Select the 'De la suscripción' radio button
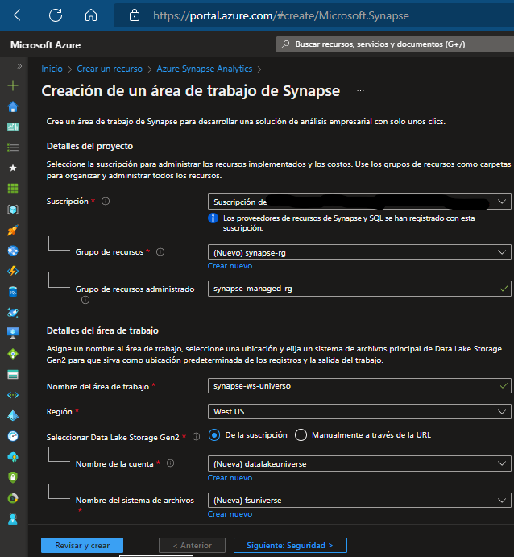Image resolution: width=514 pixels, height=557 pixels. [214, 434]
